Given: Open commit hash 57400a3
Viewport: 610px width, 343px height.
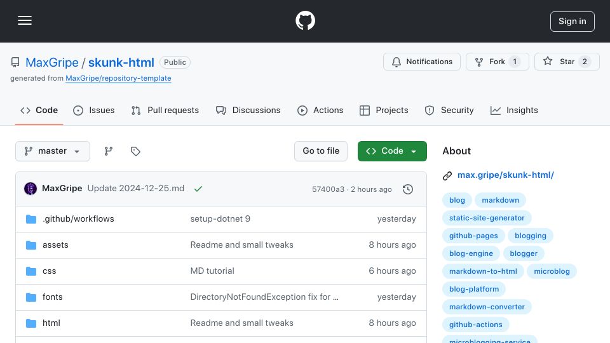Looking at the screenshot, I should [x=328, y=189].
